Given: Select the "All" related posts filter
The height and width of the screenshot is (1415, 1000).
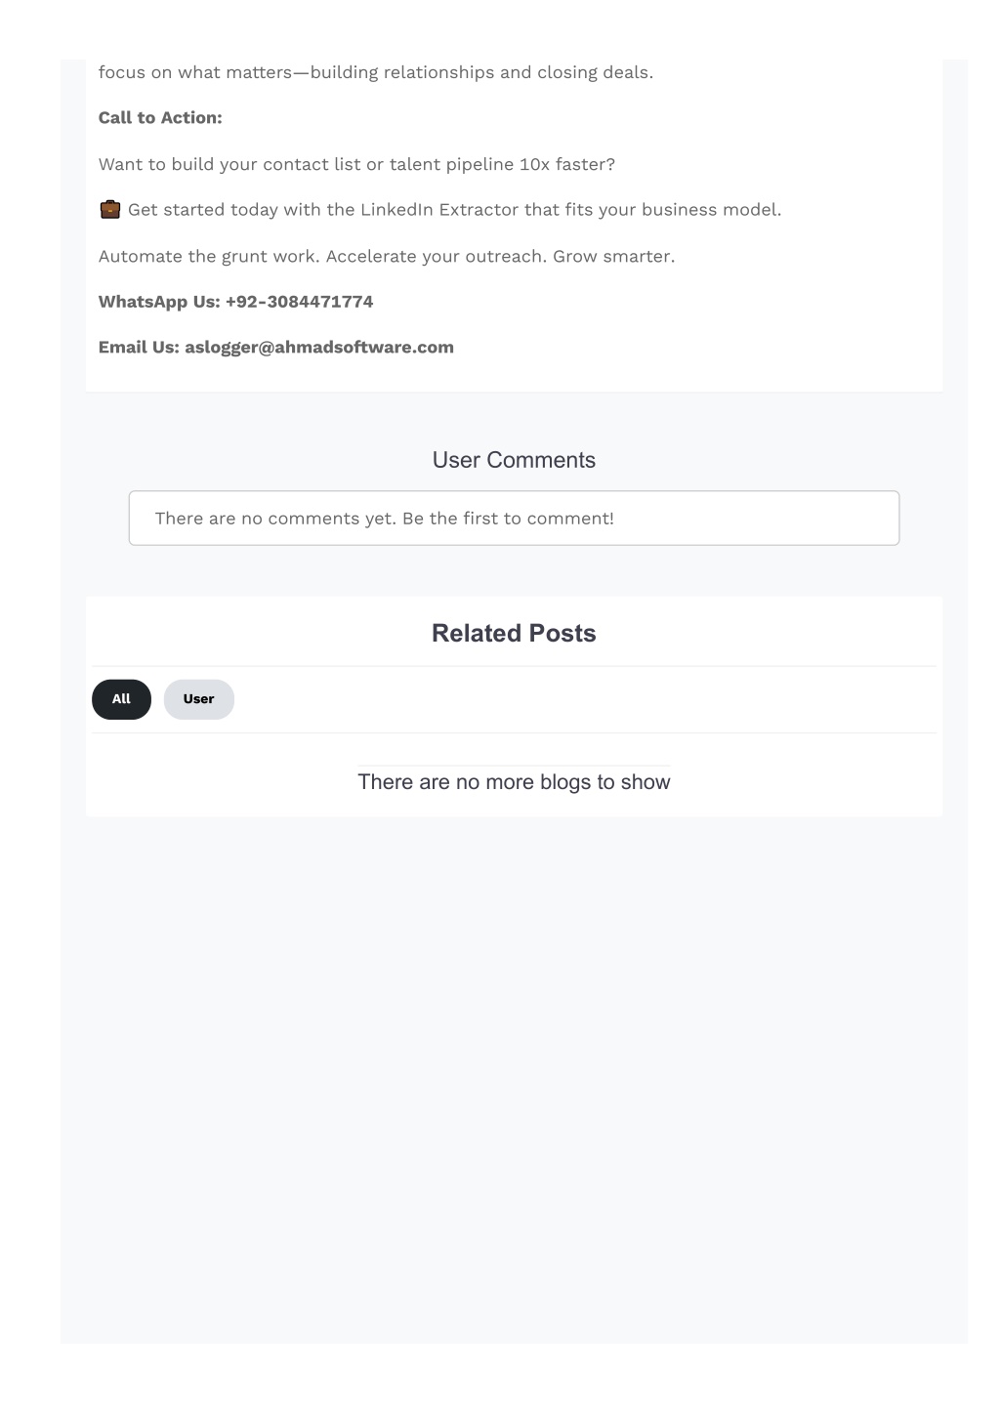Looking at the screenshot, I should 121,699.
